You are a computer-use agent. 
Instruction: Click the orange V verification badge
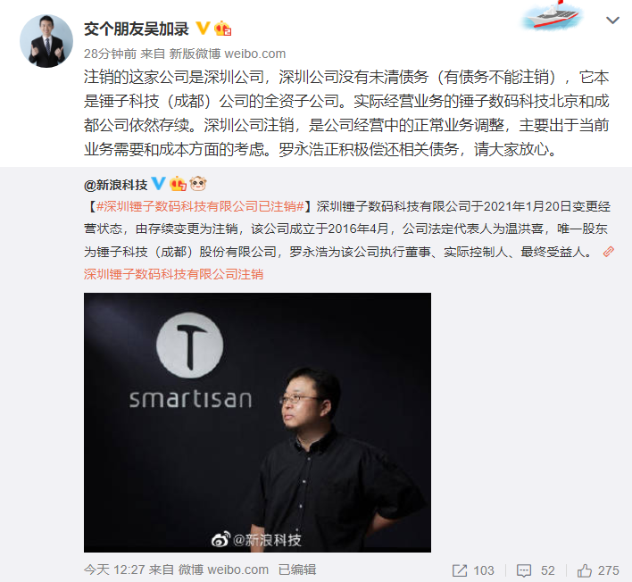pyautogui.click(x=203, y=29)
